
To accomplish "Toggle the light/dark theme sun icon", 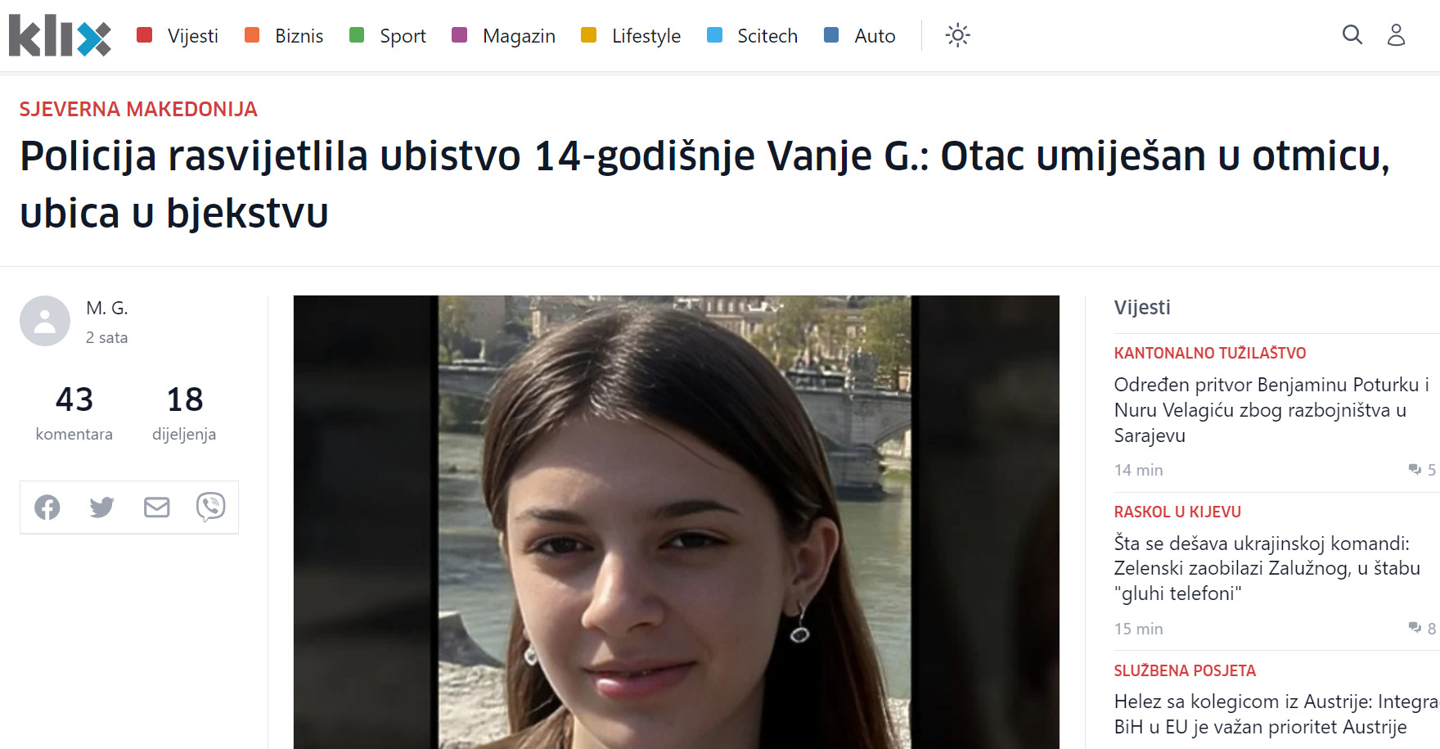I will [x=957, y=35].
